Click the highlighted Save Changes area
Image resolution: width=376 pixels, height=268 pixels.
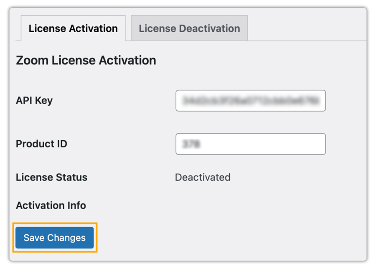coord(54,238)
